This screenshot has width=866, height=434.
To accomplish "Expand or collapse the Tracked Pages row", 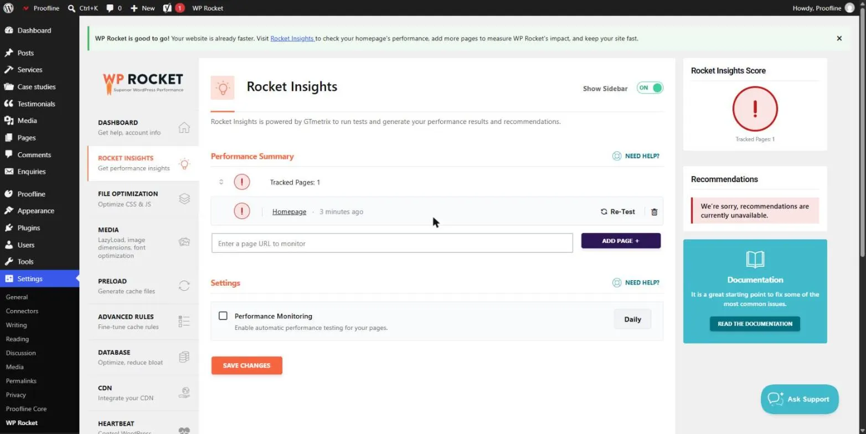I will pos(221,182).
